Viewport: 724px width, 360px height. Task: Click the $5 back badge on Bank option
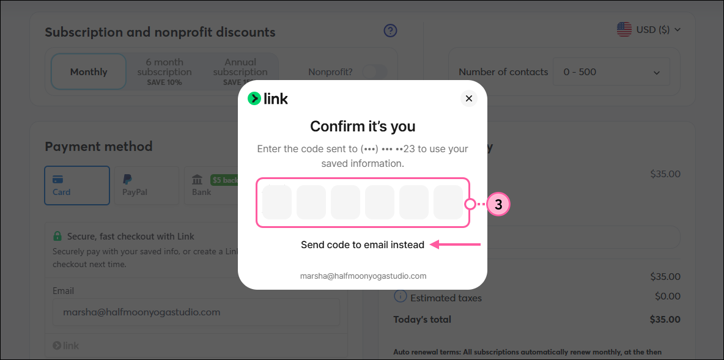224,179
